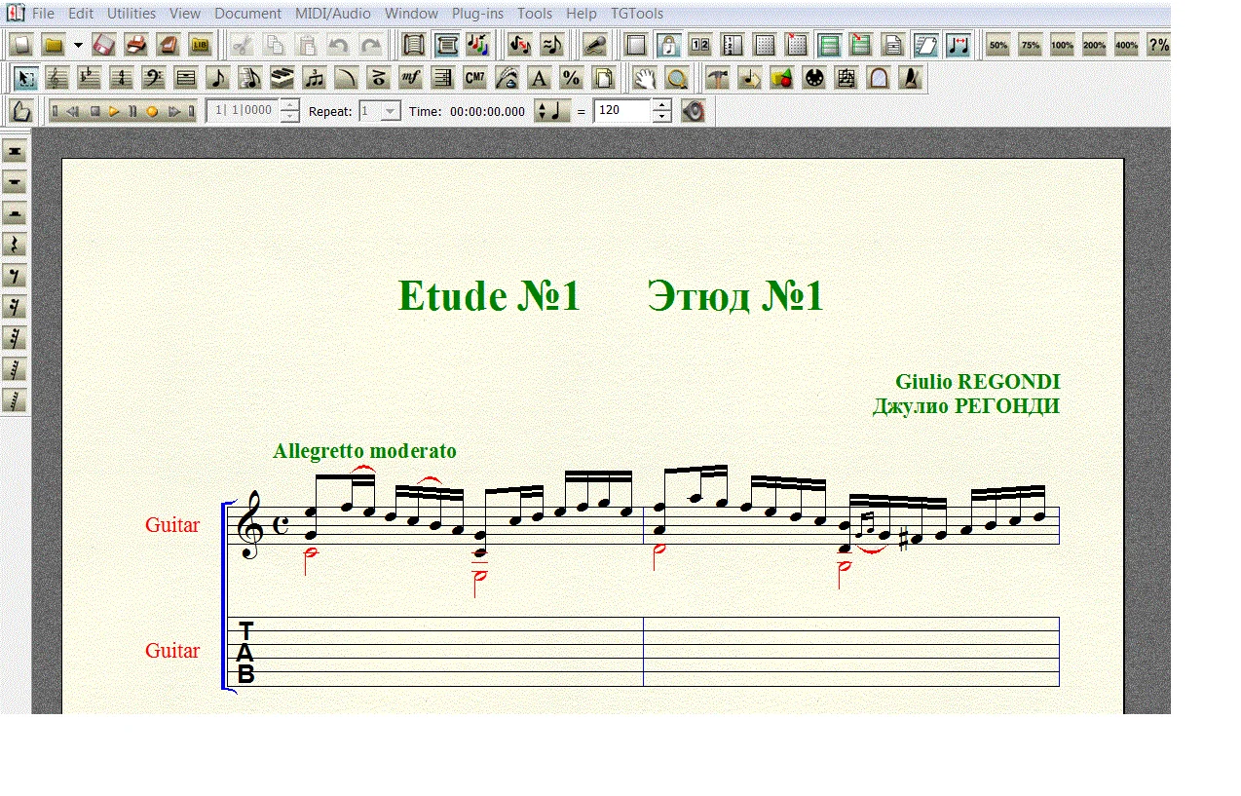Click the Save floppy disk icon
The image size is (1241, 796).
click(104, 45)
